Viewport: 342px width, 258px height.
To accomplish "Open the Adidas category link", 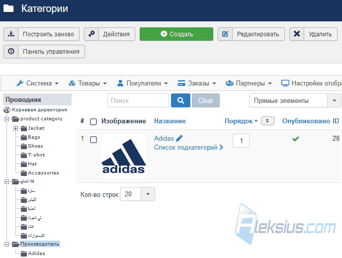I will coord(164,138).
